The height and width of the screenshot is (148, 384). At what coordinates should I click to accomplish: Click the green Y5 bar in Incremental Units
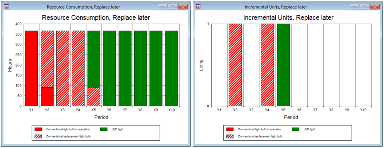(284, 65)
